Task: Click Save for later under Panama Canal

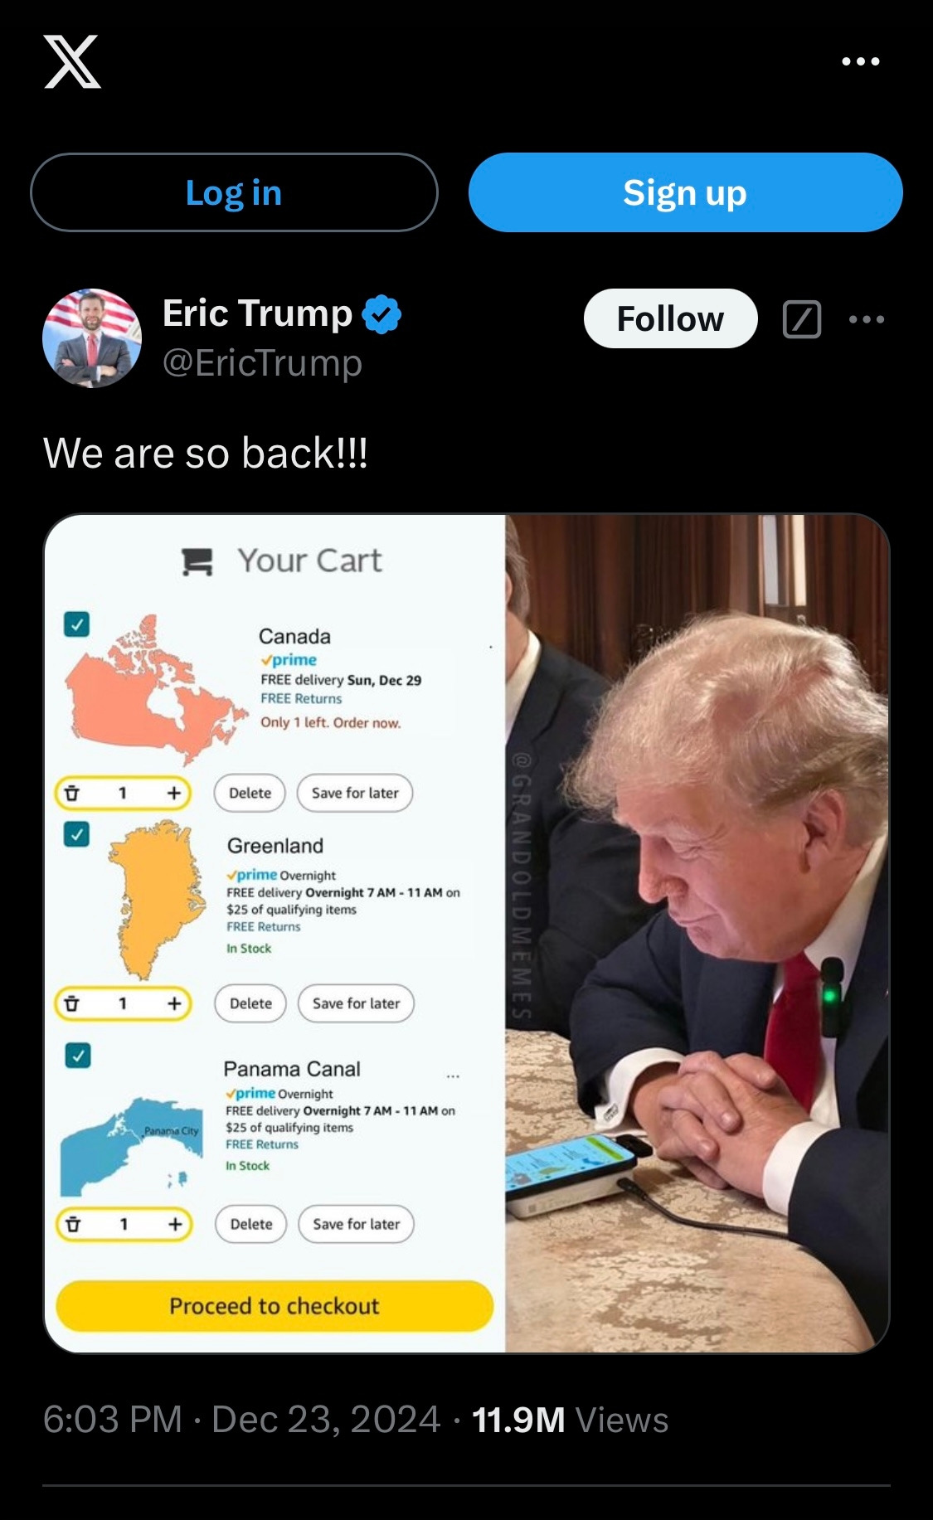Action: coord(357,1224)
